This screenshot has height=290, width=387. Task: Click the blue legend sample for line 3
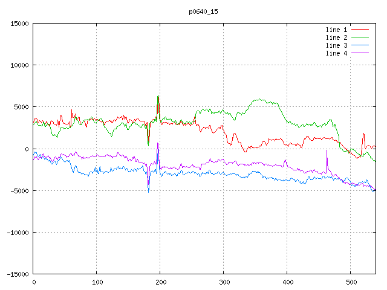360,45
